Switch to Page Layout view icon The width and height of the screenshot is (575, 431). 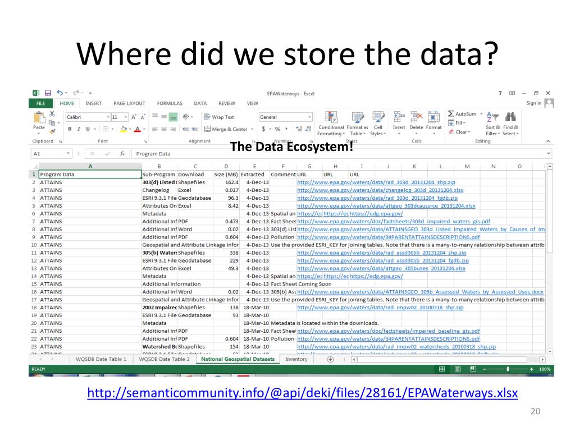coord(458,369)
